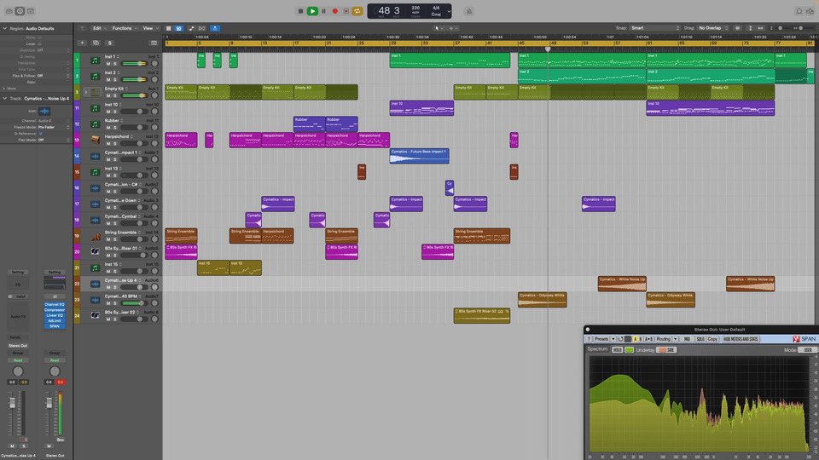This screenshot has width=819, height=460.
Task: Open the Freeze Mode Pre Fader dropdown
Action: point(53,127)
